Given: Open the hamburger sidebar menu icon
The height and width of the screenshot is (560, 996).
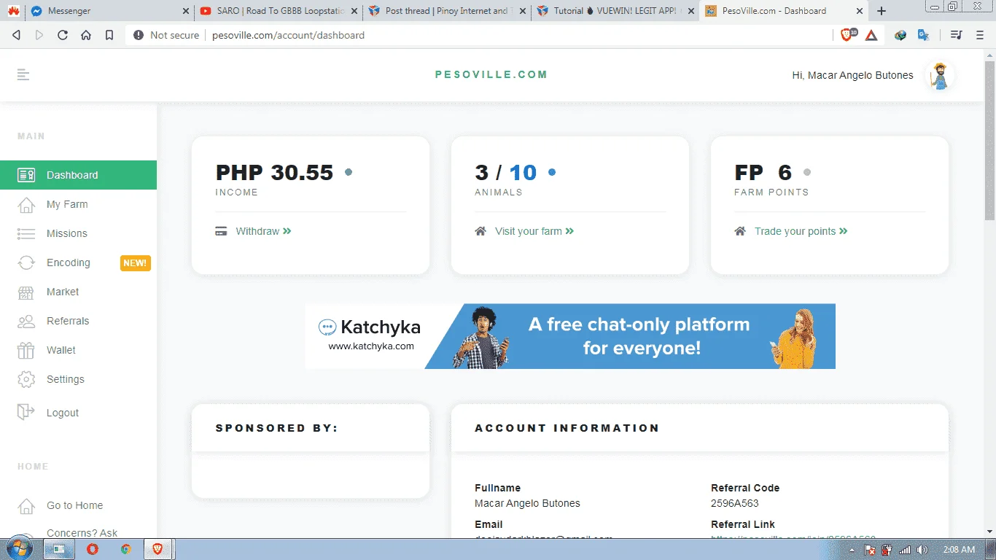Looking at the screenshot, I should (x=23, y=74).
